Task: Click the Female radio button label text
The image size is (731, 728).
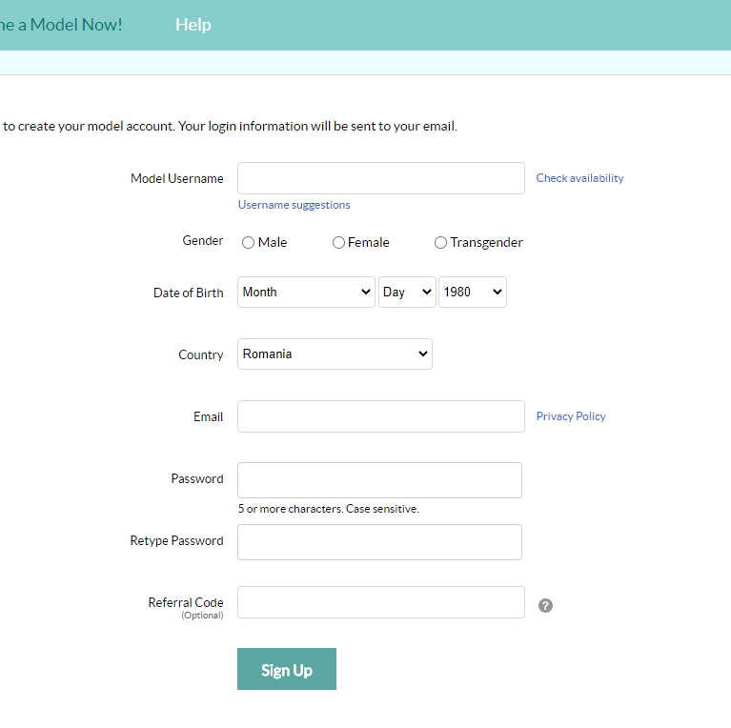Action: pos(369,243)
